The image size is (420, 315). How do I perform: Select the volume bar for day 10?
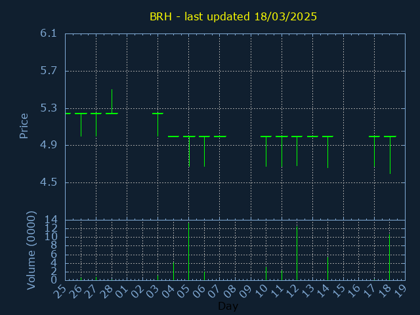266,273
